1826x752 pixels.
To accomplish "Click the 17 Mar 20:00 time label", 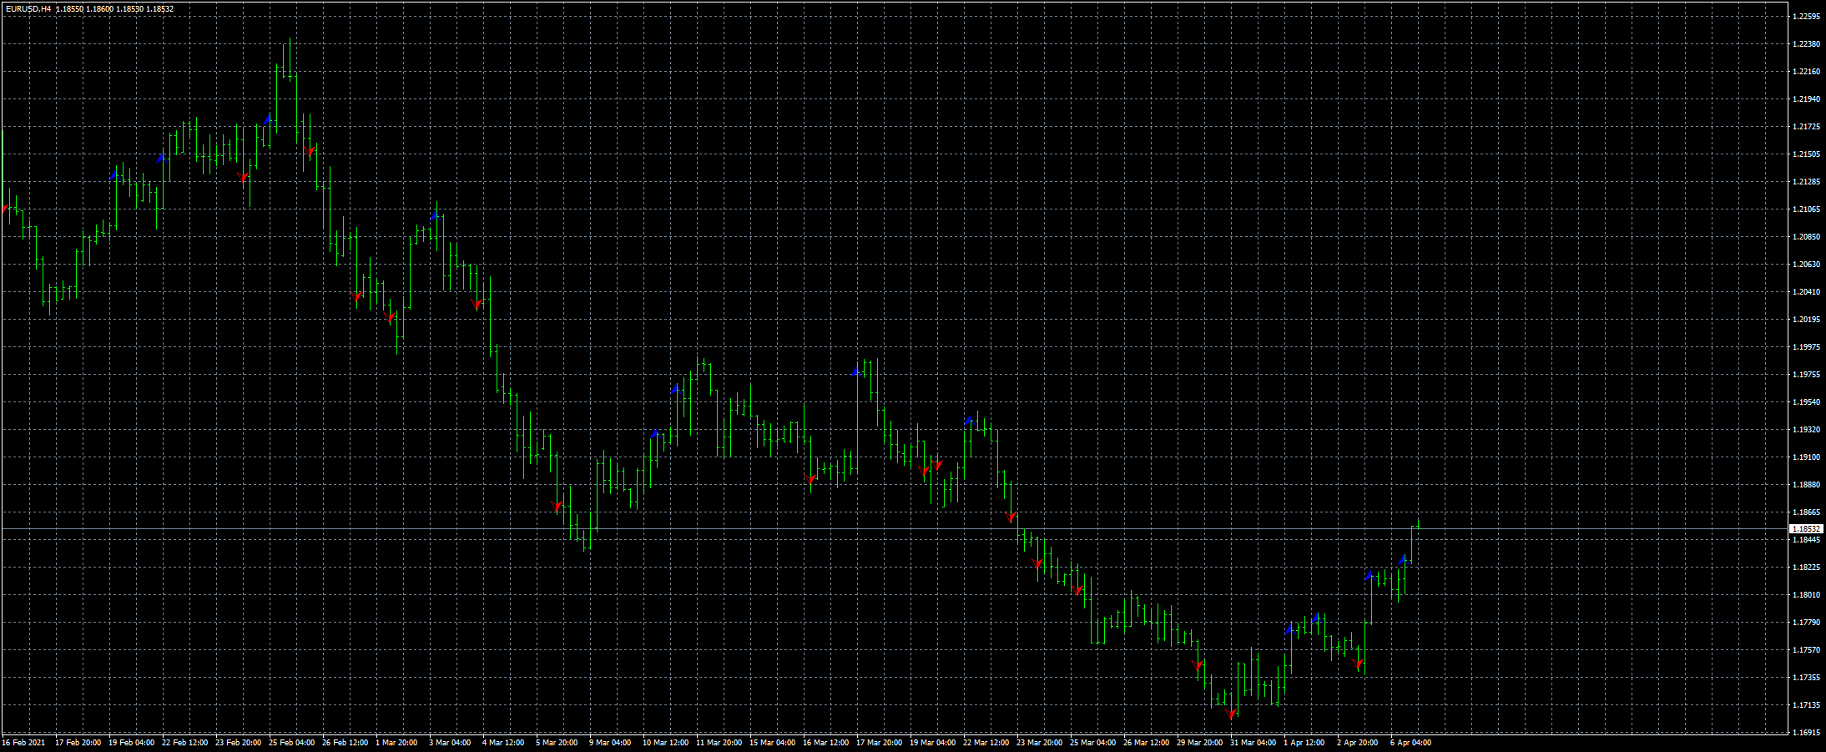I will (x=879, y=742).
